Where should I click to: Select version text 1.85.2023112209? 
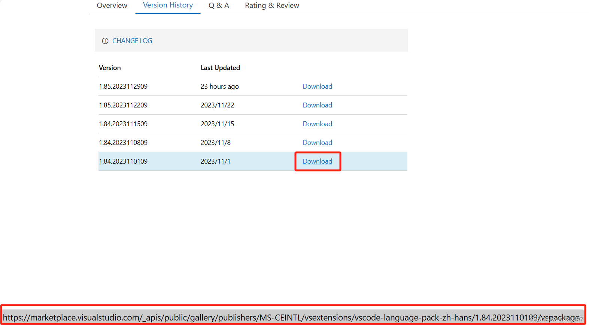[123, 105]
